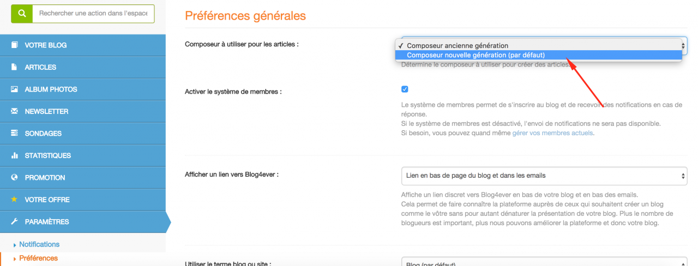Select Composeur nouvelle génération (par défaut) option
Image resolution: width=698 pixels, height=266 pixels.
[x=476, y=55]
